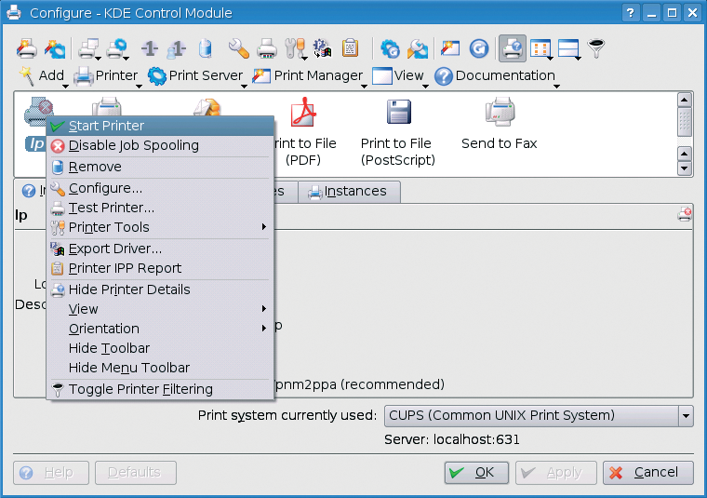Click the Configure Server toolbar icon
Screen dimensions: 707x498
(418, 48)
